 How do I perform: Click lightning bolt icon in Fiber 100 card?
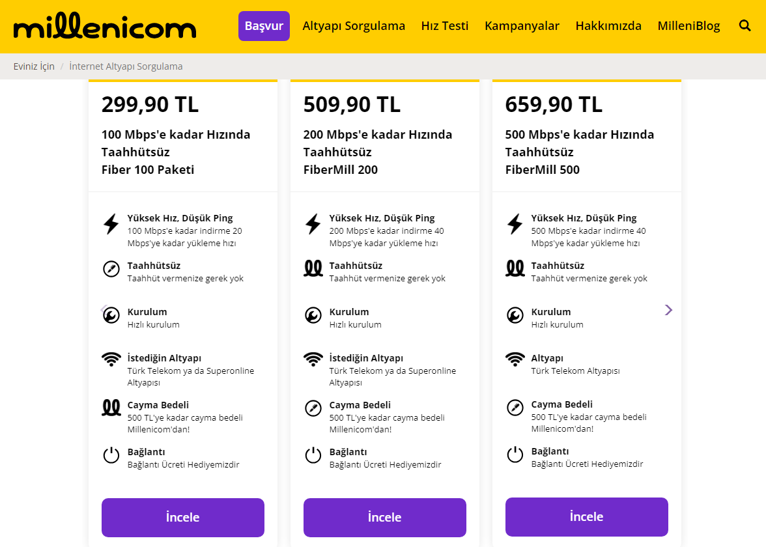pos(111,224)
